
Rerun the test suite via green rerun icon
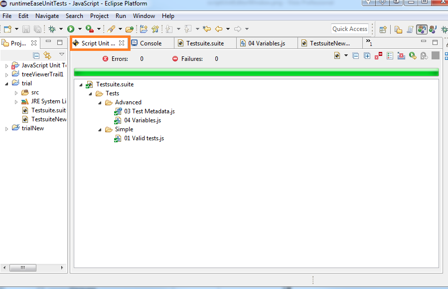pos(413,55)
